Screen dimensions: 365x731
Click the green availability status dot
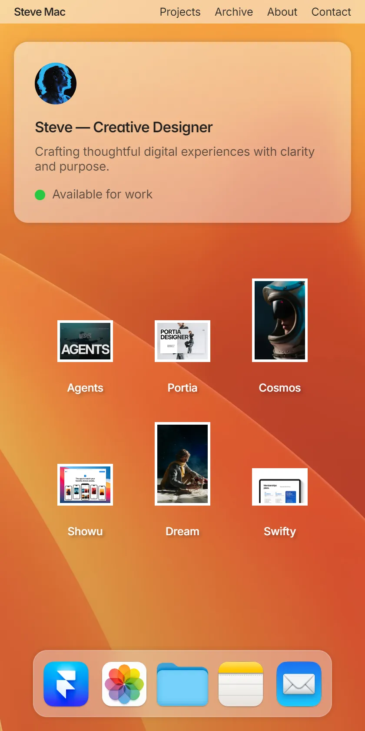(x=40, y=194)
